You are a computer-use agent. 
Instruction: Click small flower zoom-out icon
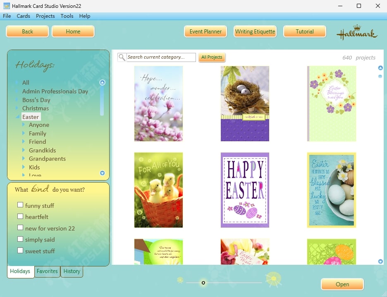point(180,280)
